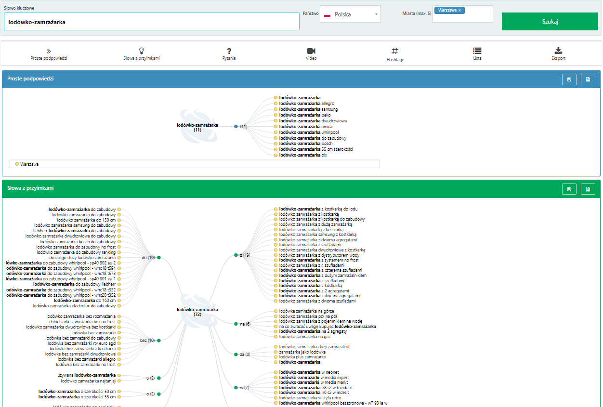Open the Państwo country dropdown (Polska)

coord(350,14)
